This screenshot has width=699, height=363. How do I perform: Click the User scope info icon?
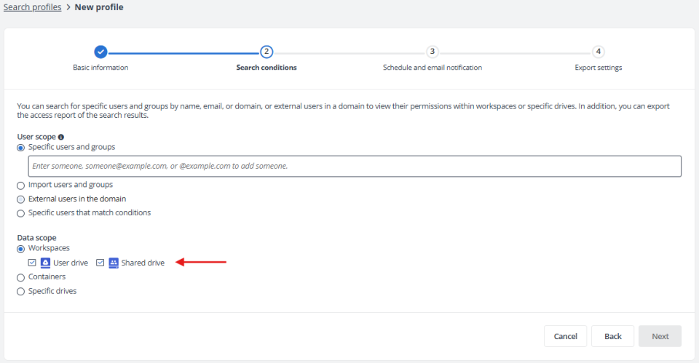click(x=61, y=137)
